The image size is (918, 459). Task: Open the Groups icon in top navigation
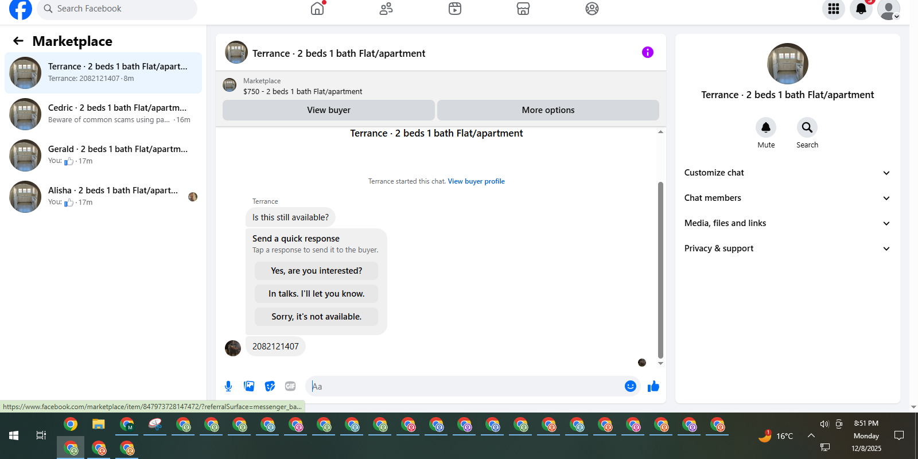coord(592,9)
